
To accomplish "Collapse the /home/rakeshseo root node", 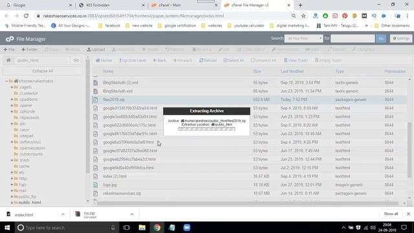I will pyautogui.click(x=7, y=81).
